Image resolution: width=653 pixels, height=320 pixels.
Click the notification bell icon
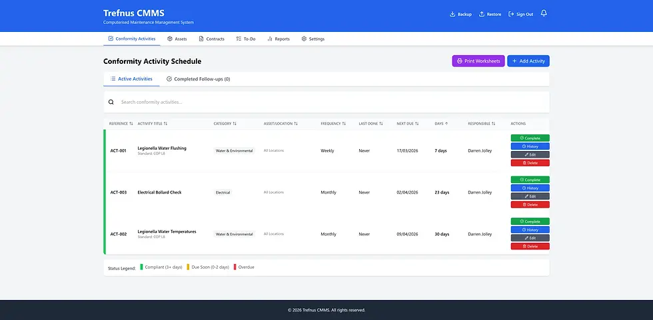coord(544,13)
